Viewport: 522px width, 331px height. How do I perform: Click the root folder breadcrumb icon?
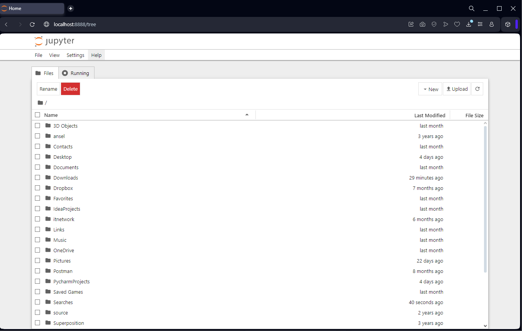[x=40, y=103]
